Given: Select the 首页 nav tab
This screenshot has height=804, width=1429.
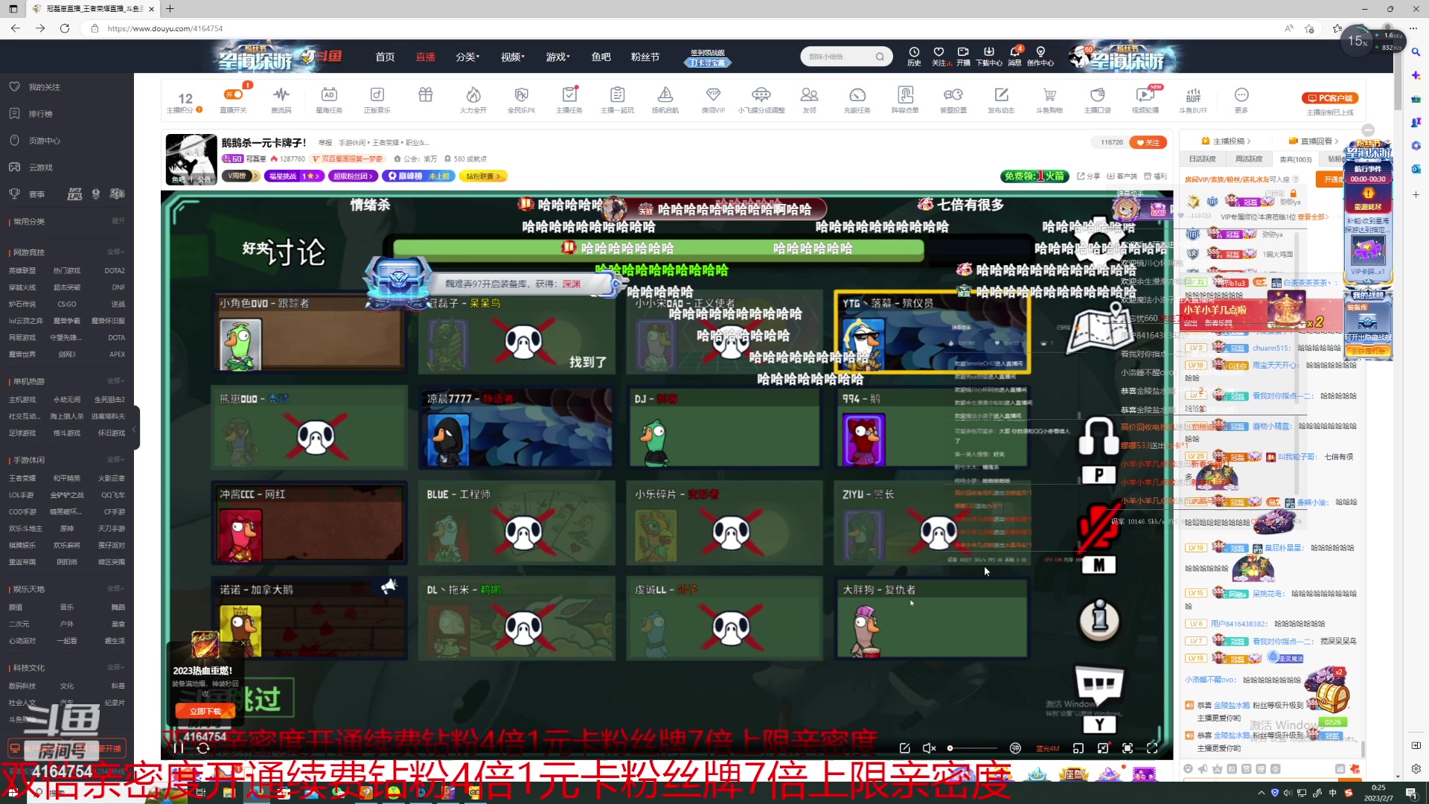Looking at the screenshot, I should coord(385,57).
